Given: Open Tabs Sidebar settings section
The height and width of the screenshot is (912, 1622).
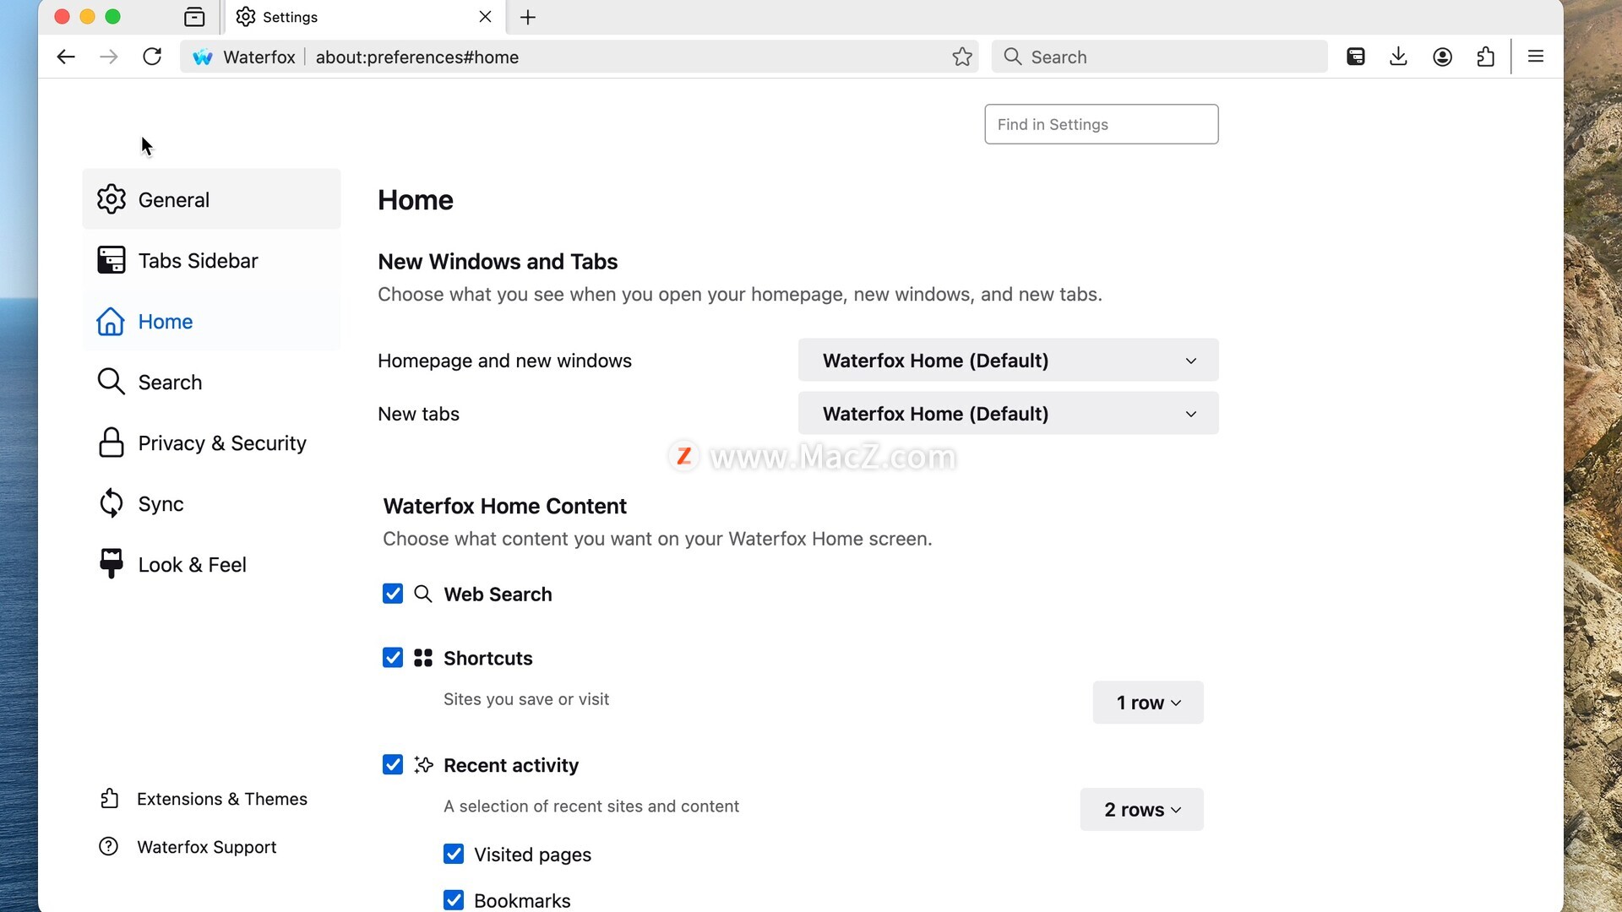Looking at the screenshot, I should [211, 260].
